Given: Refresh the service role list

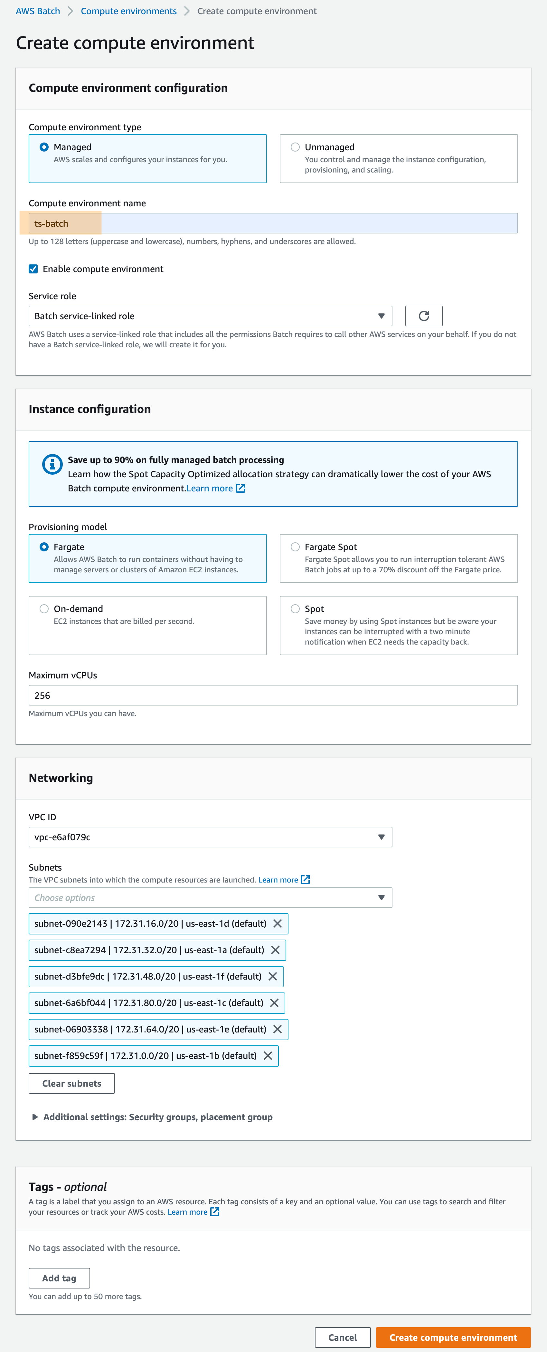Looking at the screenshot, I should (x=423, y=316).
